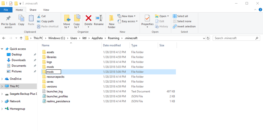Viewport: 263px width, 131px height.
Task: Click the Delete red X icon
Action: point(88,18)
